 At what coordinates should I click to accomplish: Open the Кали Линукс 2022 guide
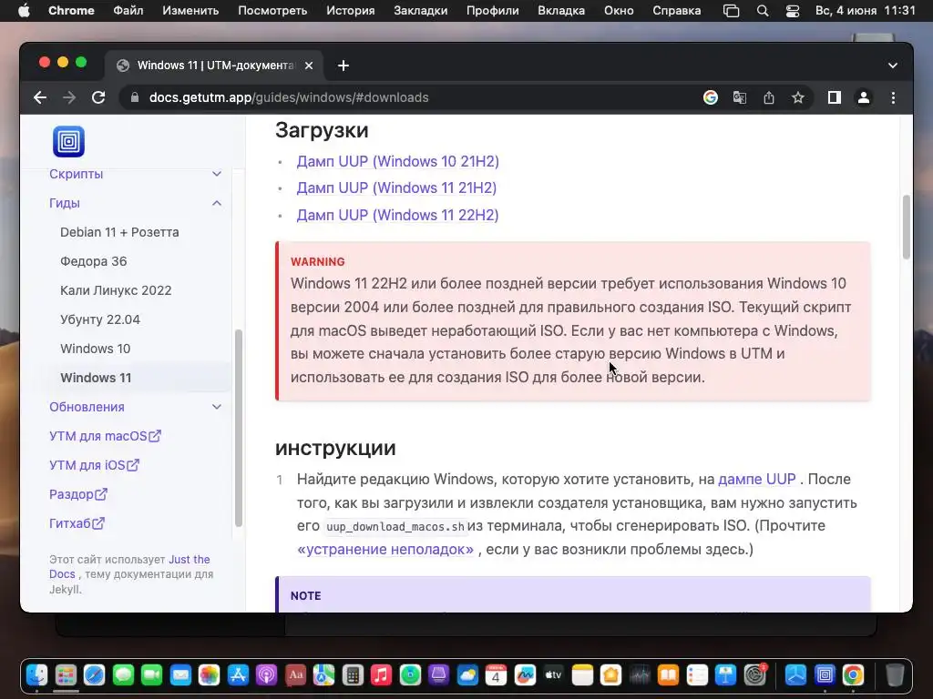click(116, 290)
